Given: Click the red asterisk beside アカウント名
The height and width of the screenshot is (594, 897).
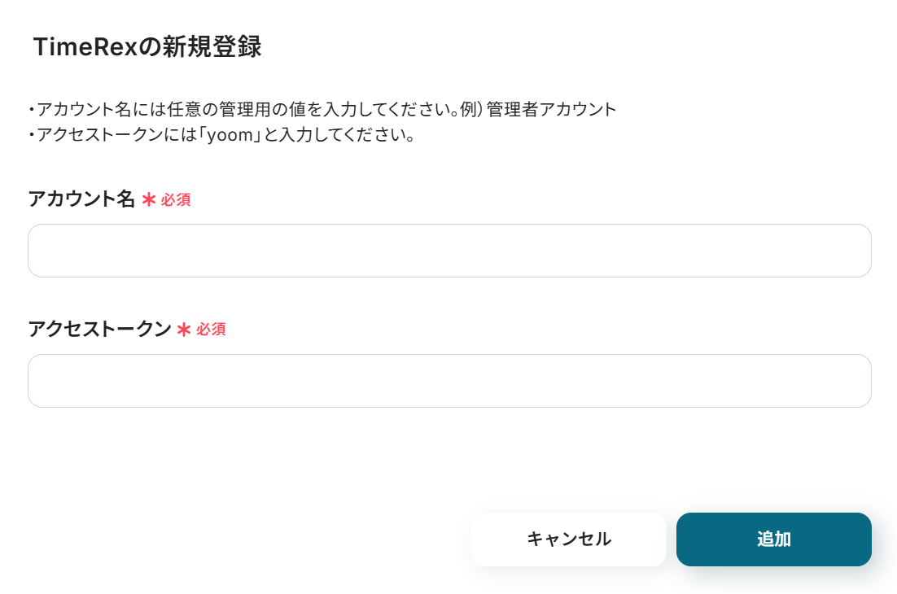Looking at the screenshot, I should click(x=148, y=199).
